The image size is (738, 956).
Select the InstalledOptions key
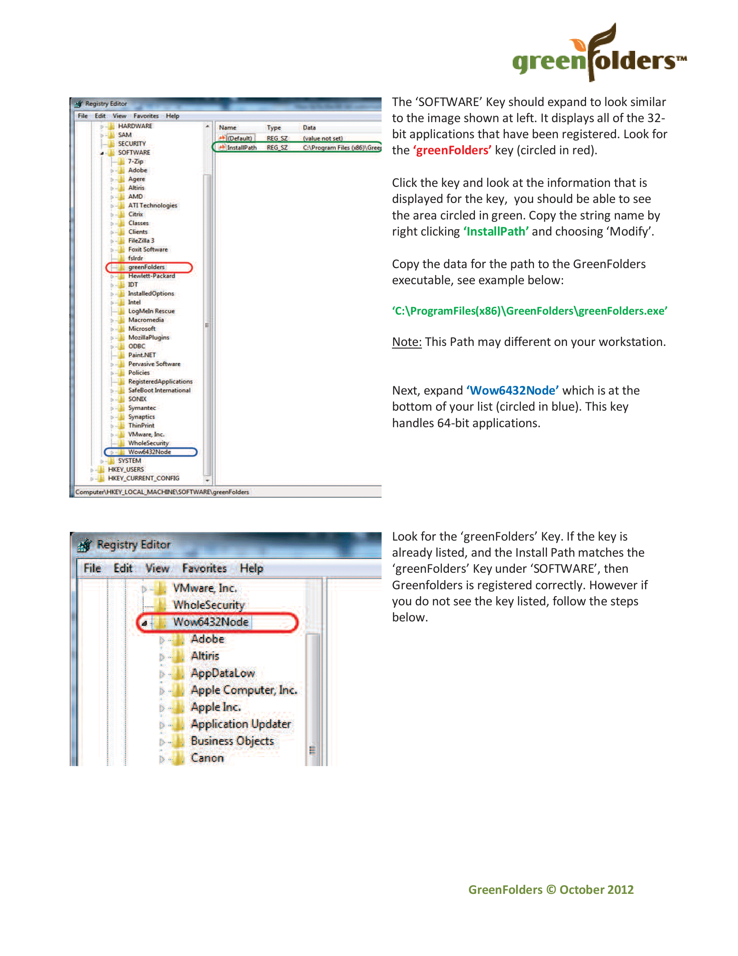(151, 293)
